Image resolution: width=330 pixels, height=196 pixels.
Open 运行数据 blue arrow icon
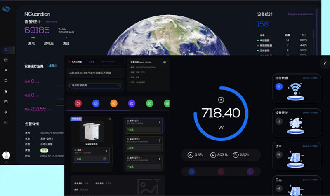point(279,86)
